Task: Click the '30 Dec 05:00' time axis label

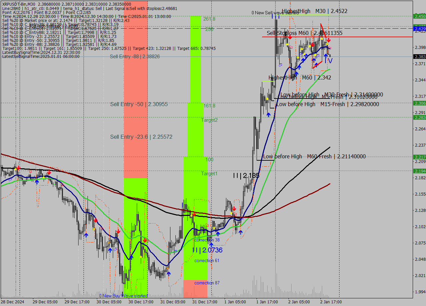Action: point(109,302)
